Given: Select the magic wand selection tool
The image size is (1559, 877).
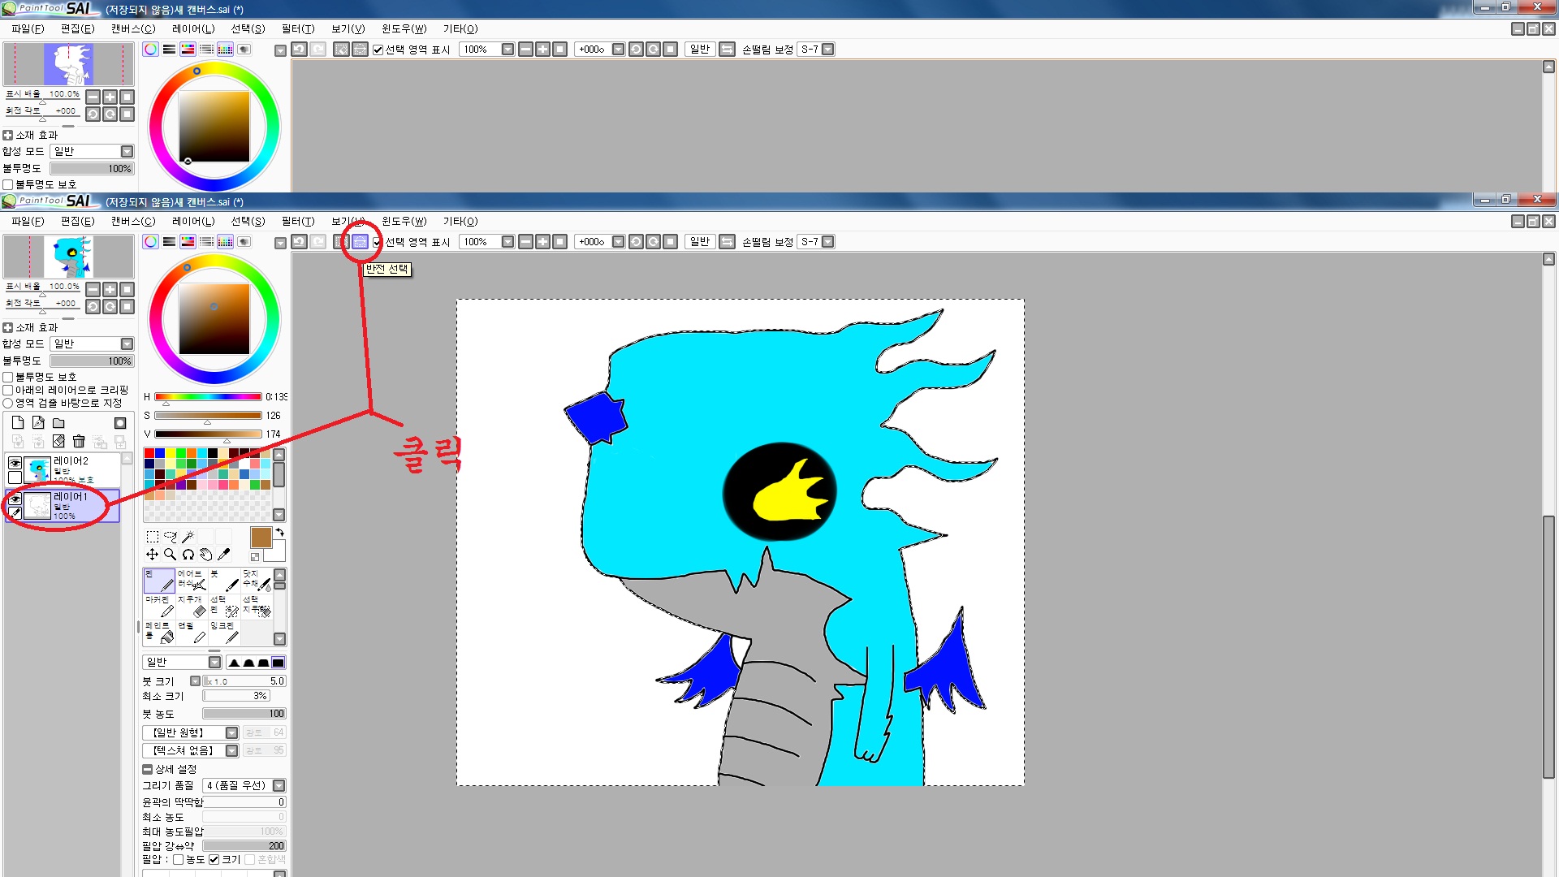Looking at the screenshot, I should 188,537.
